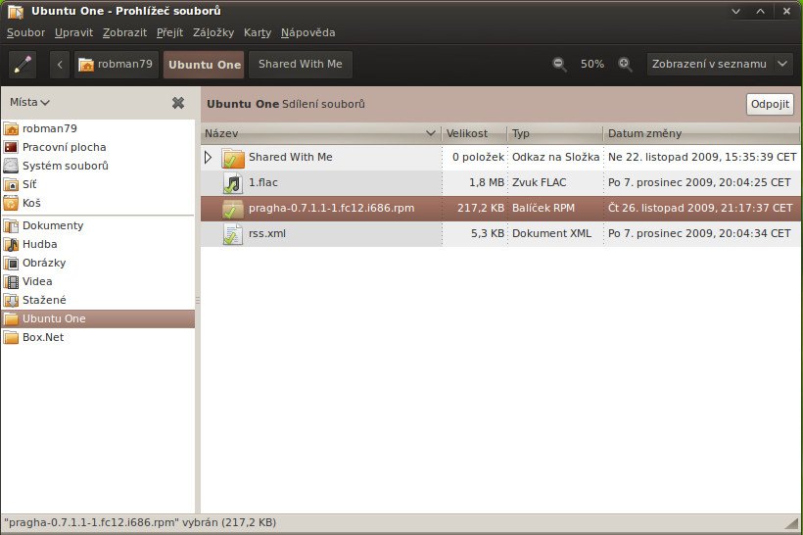This screenshot has height=535, width=803.
Task: Click the Odpojit button
Action: coord(770,104)
